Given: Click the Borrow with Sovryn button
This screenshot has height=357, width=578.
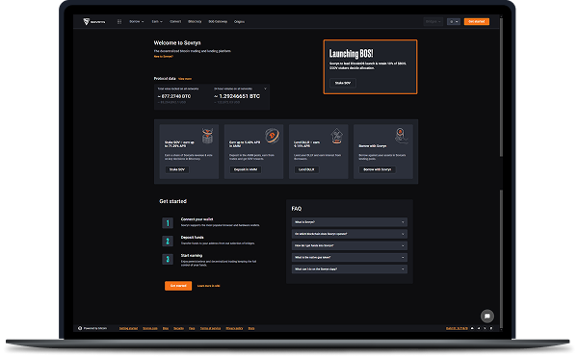Looking at the screenshot, I should coord(377,169).
